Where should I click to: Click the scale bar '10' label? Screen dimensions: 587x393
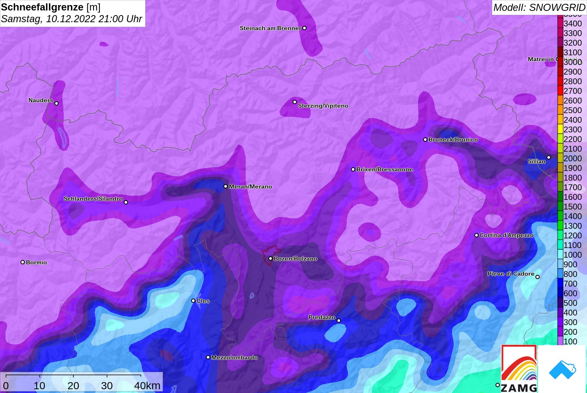(x=39, y=385)
